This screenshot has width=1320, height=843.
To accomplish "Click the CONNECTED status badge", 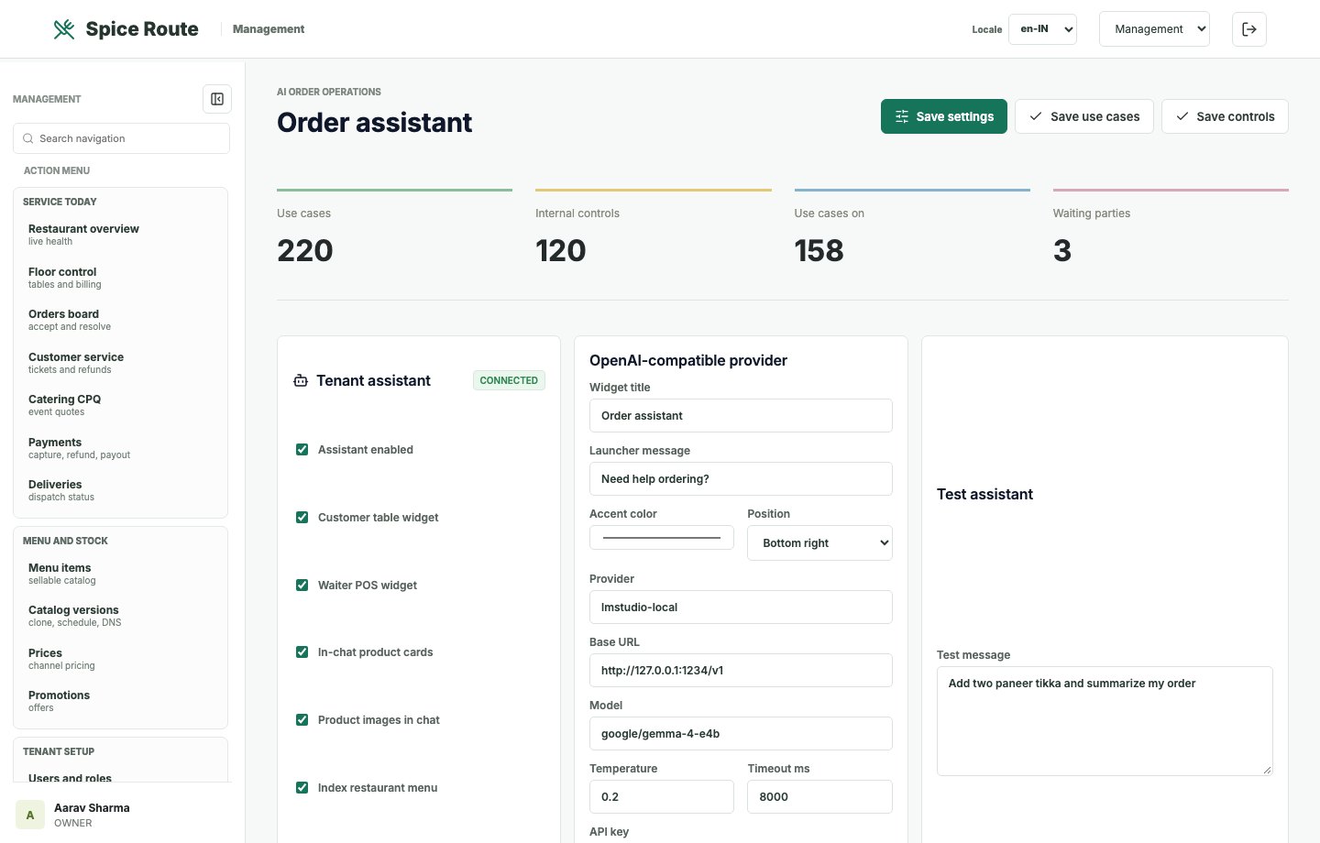I will tap(509, 380).
